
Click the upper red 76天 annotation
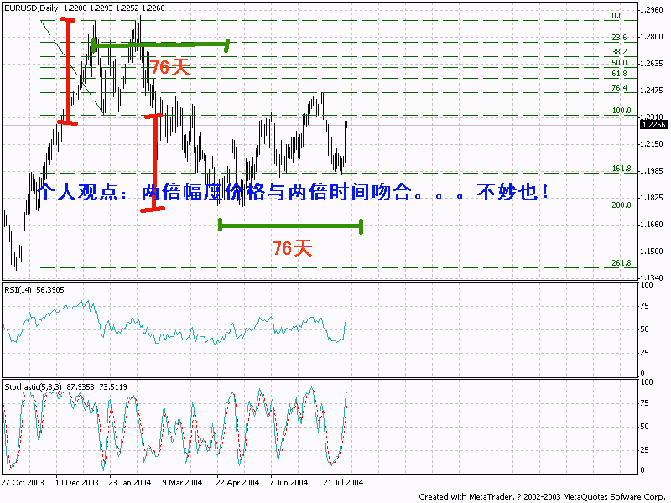point(169,67)
